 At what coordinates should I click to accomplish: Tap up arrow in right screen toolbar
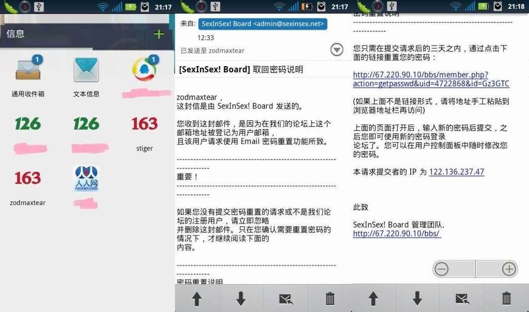pos(373,299)
